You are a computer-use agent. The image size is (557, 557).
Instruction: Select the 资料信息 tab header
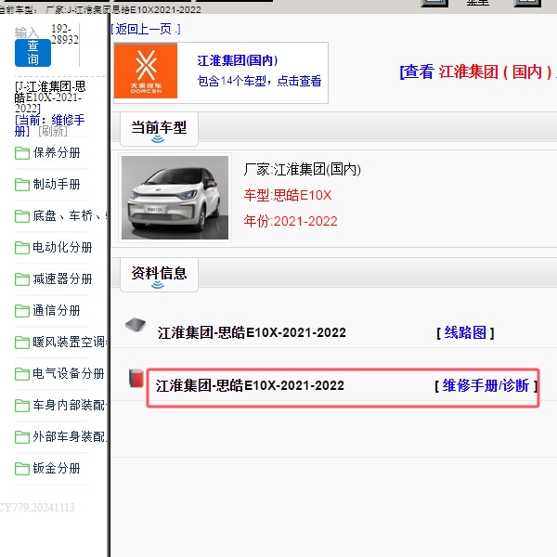tap(159, 275)
